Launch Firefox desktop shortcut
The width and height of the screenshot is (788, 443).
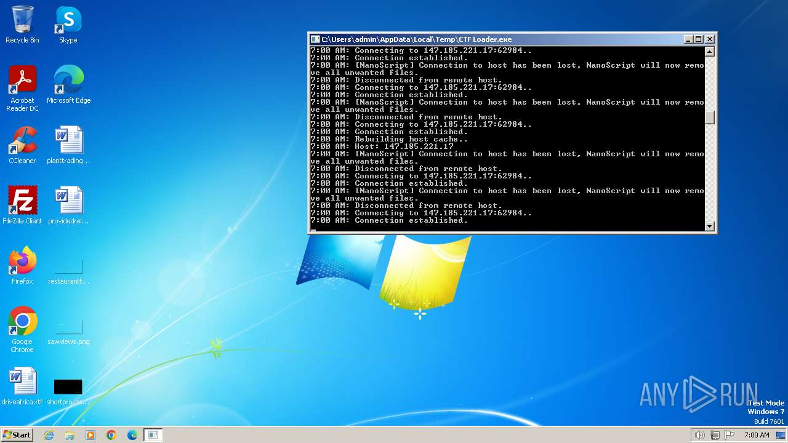[x=22, y=266]
